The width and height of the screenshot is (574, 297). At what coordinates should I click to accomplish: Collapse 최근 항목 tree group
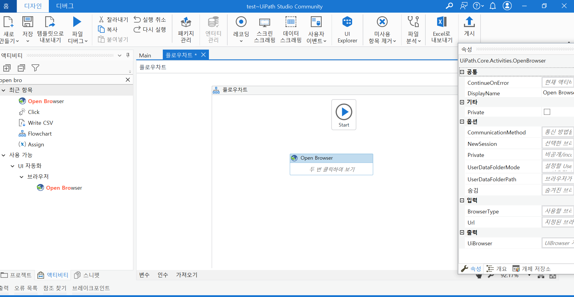(x=4, y=90)
